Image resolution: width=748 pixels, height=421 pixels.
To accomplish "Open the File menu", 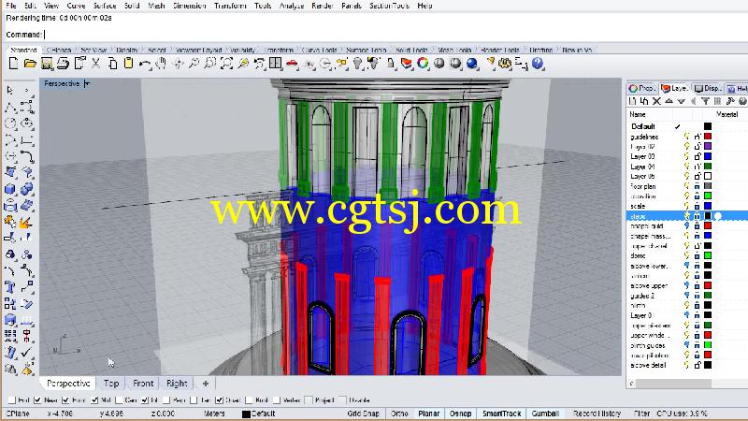I will coord(11,6).
